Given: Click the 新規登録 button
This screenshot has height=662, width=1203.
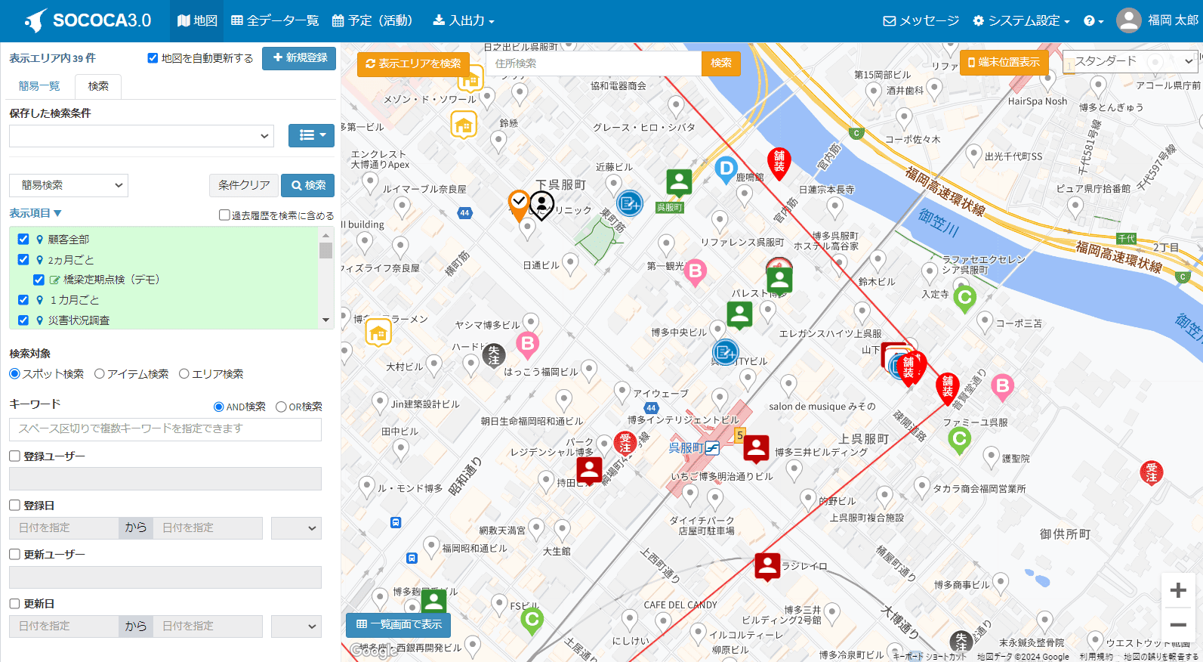Looking at the screenshot, I should coord(299,58).
